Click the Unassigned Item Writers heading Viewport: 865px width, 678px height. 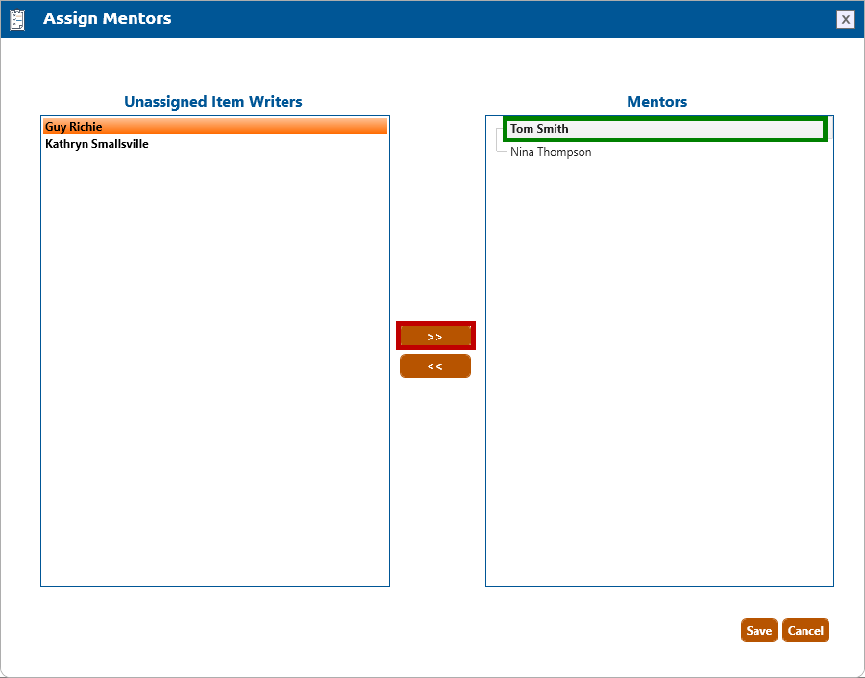tap(213, 102)
